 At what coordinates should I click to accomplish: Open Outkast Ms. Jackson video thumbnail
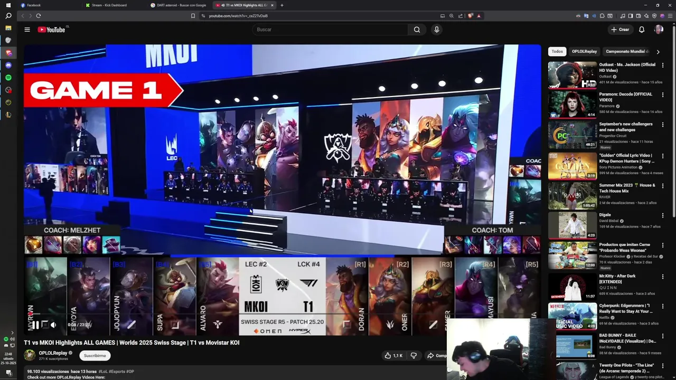572,75
